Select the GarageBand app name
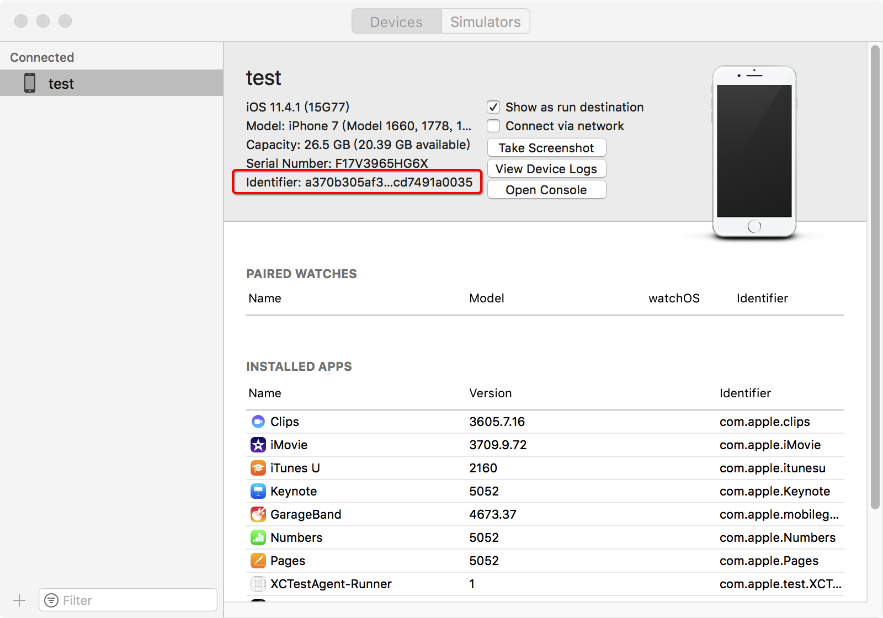 (x=306, y=514)
